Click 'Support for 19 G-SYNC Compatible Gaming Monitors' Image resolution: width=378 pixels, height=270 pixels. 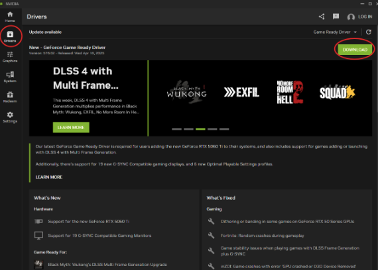click(99, 236)
